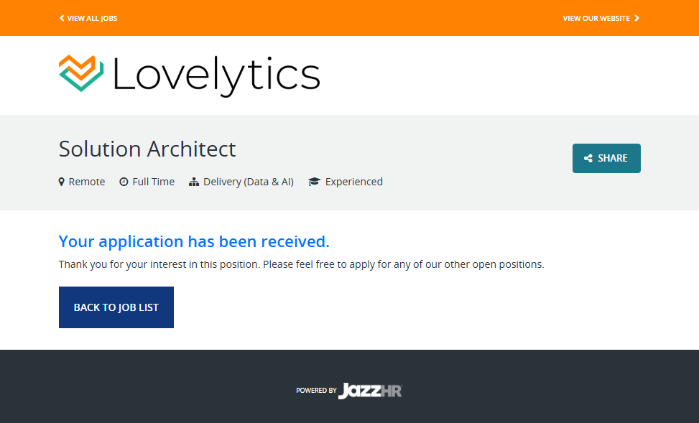Go back via Back to Job List button
699x423 pixels.
(116, 307)
